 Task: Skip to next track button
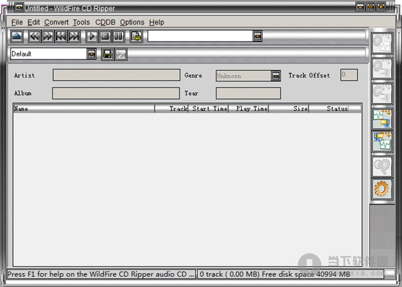click(x=74, y=36)
